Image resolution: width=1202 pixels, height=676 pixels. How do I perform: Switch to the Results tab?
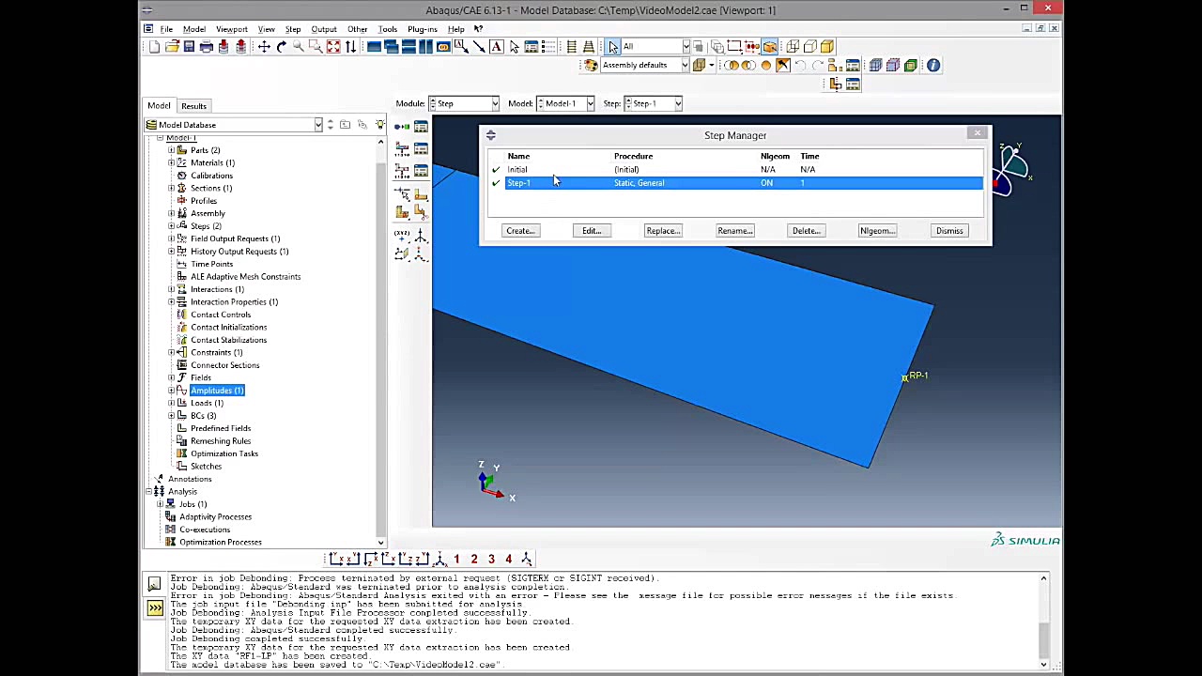[x=193, y=106]
